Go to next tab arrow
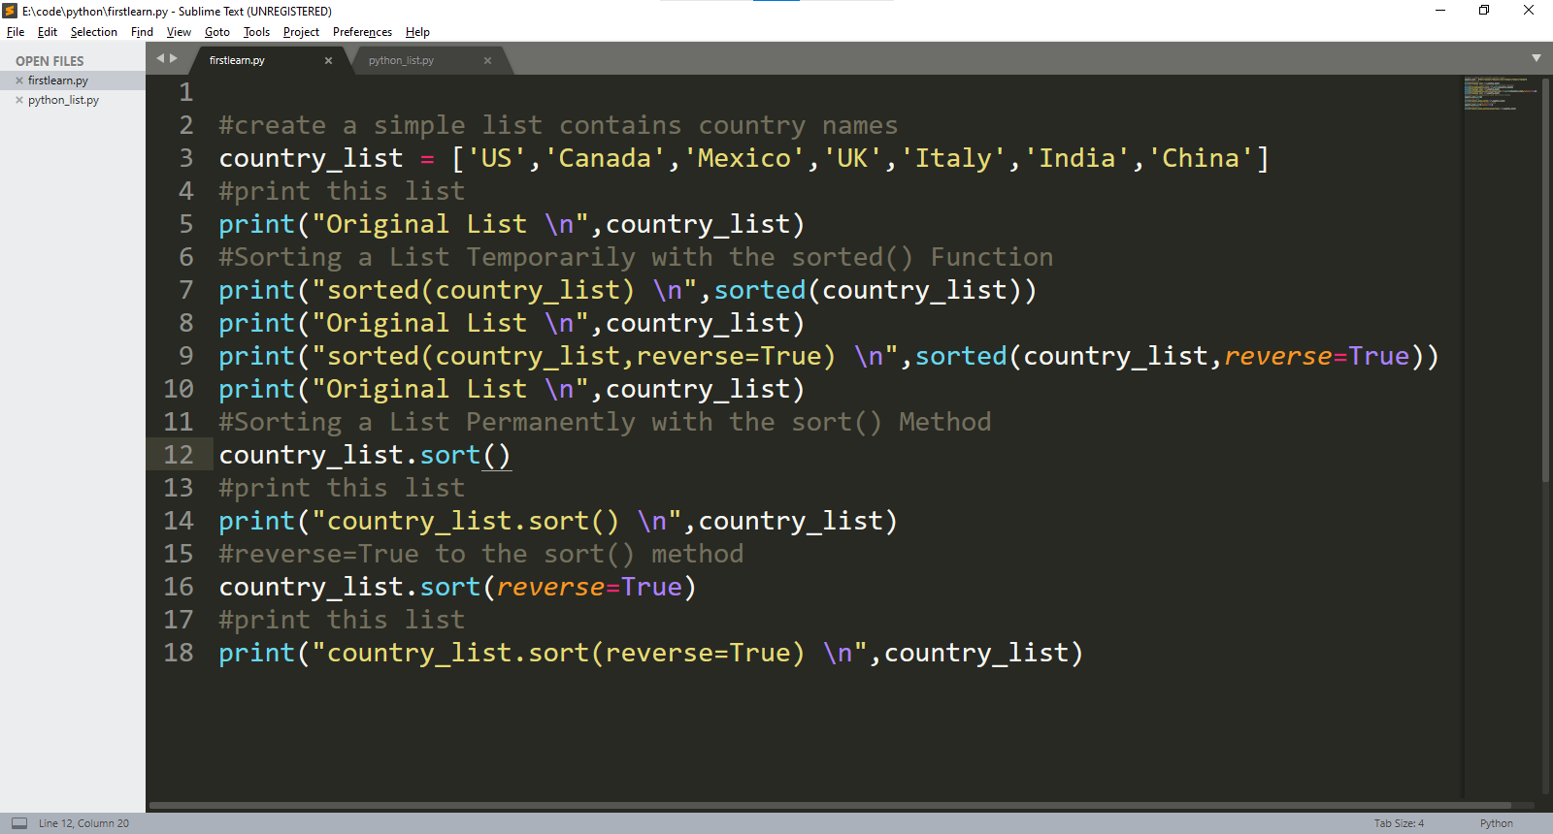This screenshot has height=834, width=1553. (x=174, y=58)
